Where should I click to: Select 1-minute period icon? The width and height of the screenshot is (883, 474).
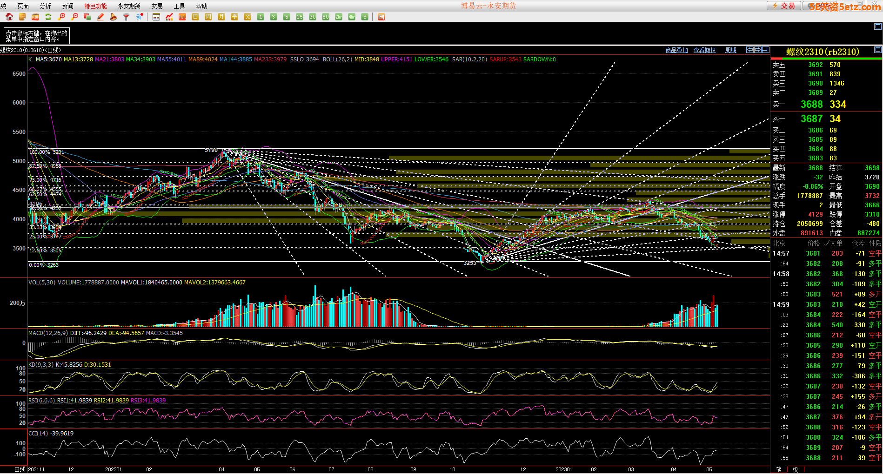coord(261,17)
